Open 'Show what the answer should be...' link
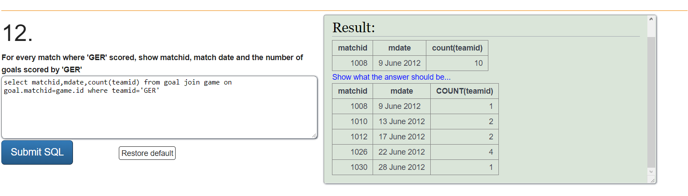The width and height of the screenshot is (688, 196). pyautogui.click(x=391, y=77)
